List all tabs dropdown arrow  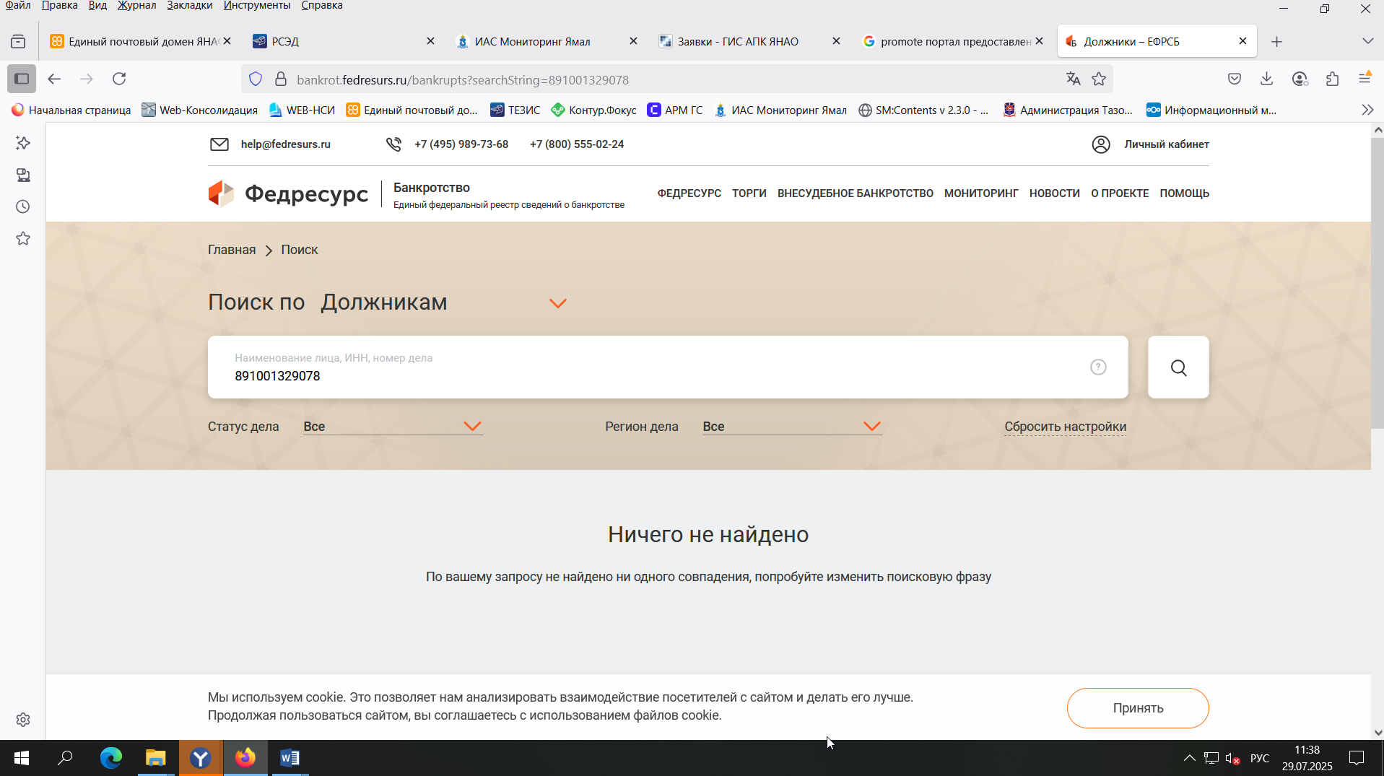[1367, 41]
